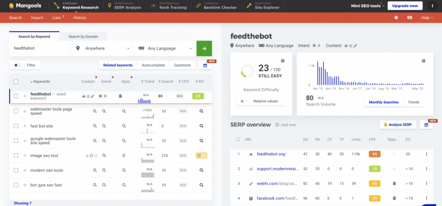Click the Opps icon in the webfx.com row
This screenshot has height=206, width=442.
point(394,184)
